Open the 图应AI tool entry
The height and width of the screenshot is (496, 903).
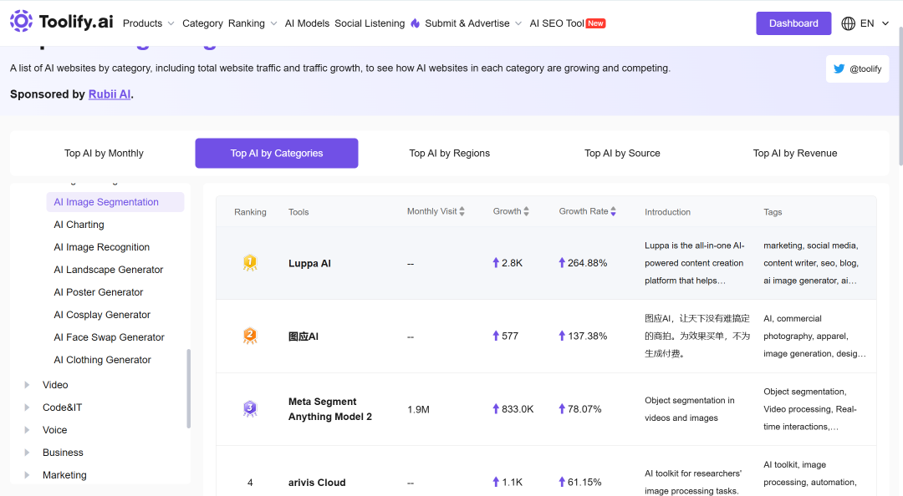(304, 337)
